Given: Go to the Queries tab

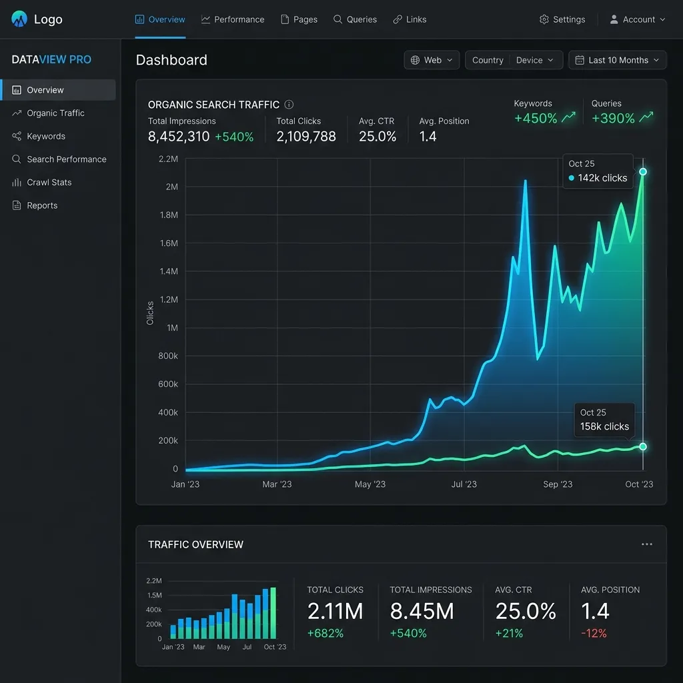Looking at the screenshot, I should pyautogui.click(x=355, y=19).
